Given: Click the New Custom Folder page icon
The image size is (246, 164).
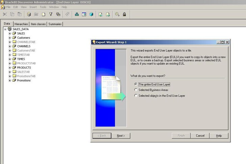Looking at the screenshot, I should point(44,15).
